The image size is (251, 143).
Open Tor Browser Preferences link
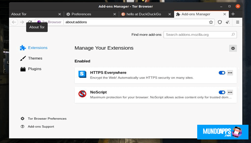click(43, 119)
